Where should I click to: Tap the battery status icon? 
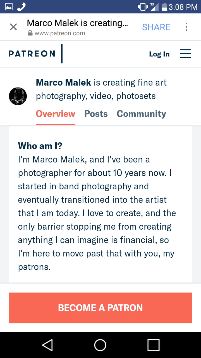tap(164, 7)
